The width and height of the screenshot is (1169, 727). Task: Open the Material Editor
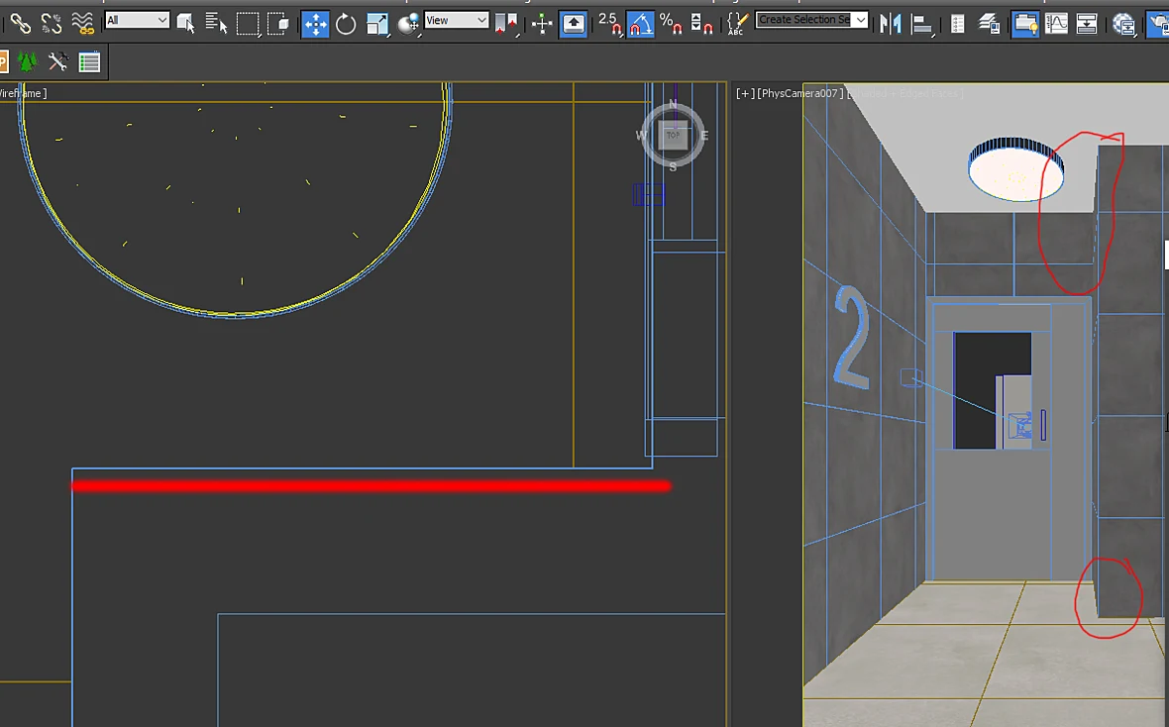click(x=1123, y=24)
